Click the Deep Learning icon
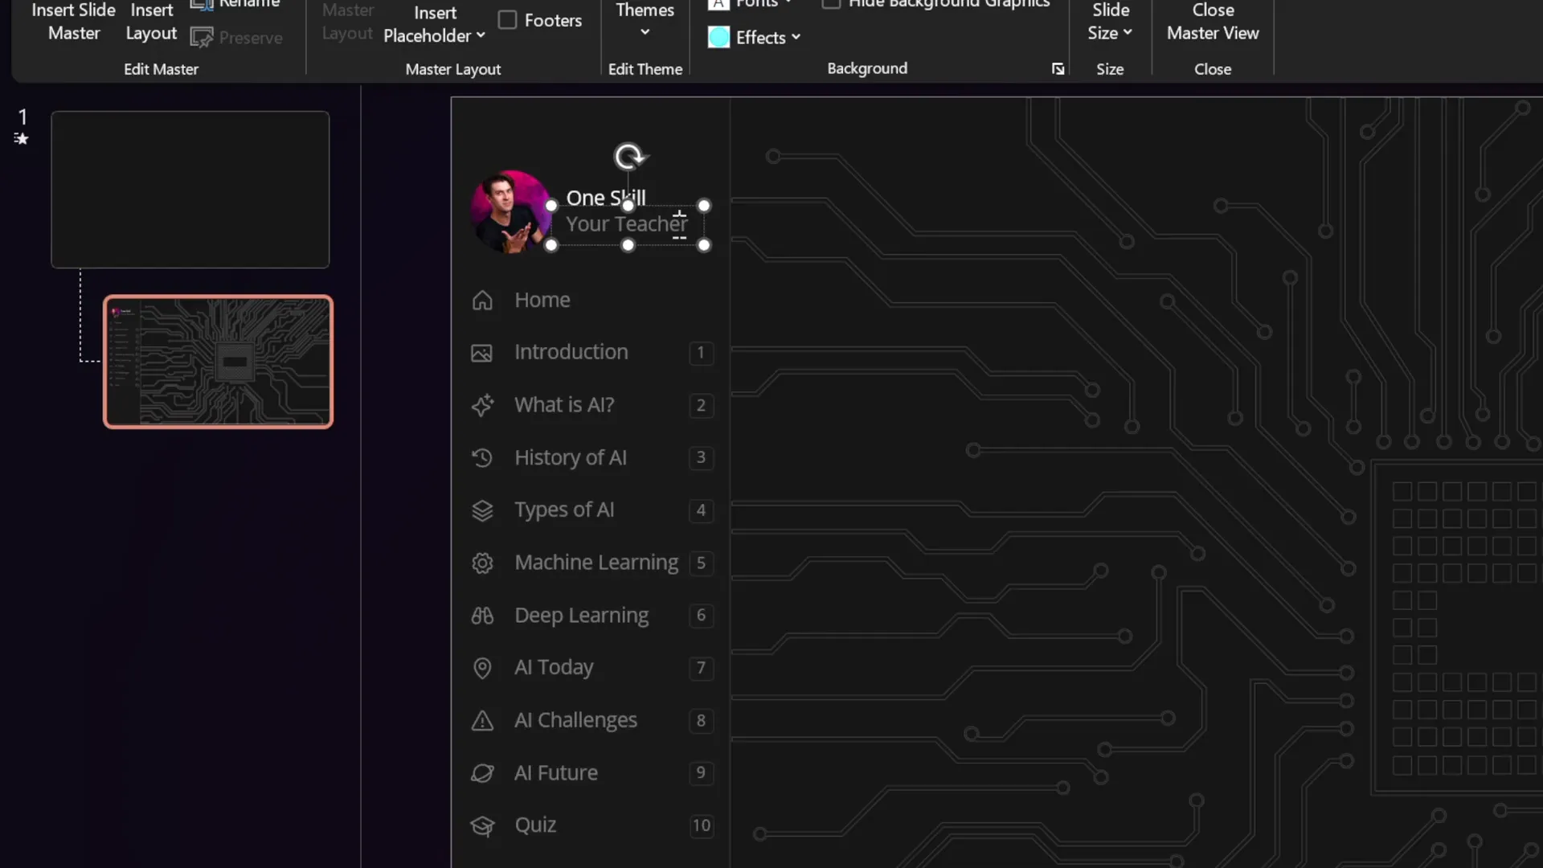Screen dimensions: 1543x868 (x=482, y=616)
